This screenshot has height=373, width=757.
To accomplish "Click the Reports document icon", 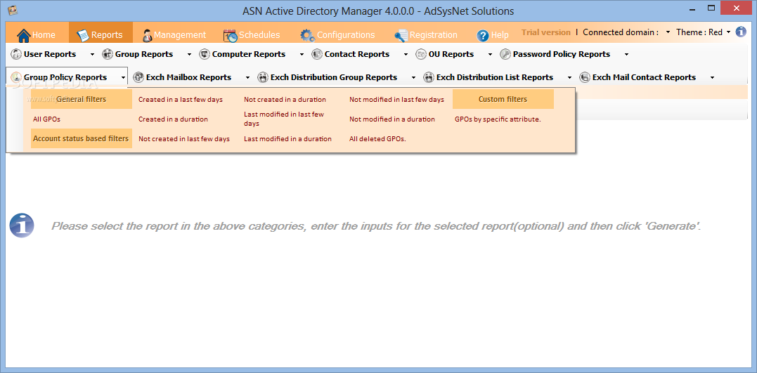I will click(x=83, y=35).
